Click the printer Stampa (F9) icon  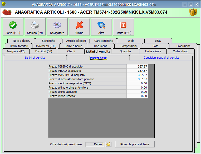tap(35, 25)
